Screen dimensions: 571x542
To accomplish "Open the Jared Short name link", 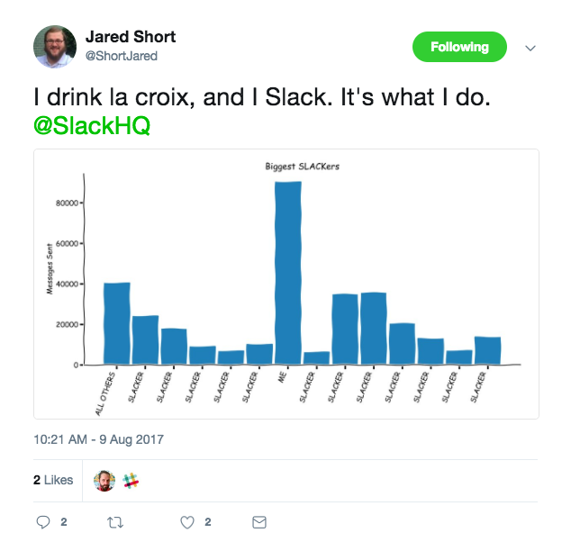I will (x=130, y=37).
